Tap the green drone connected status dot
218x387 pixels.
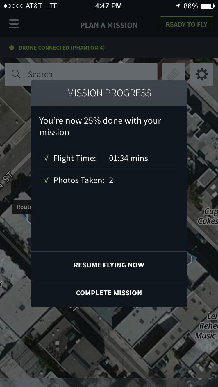[x=12, y=48]
